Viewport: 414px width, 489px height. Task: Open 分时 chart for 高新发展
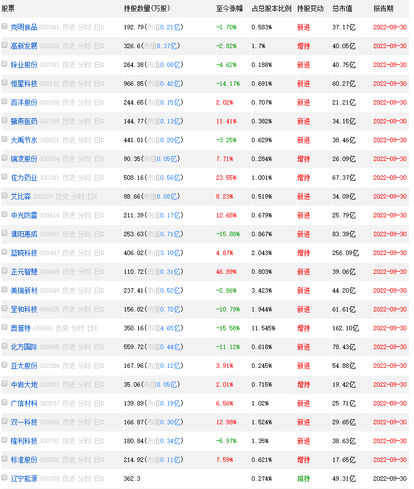tap(85, 46)
